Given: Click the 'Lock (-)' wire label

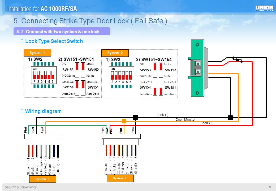Looking at the screenshot, I should pyautogui.click(x=162, y=115).
